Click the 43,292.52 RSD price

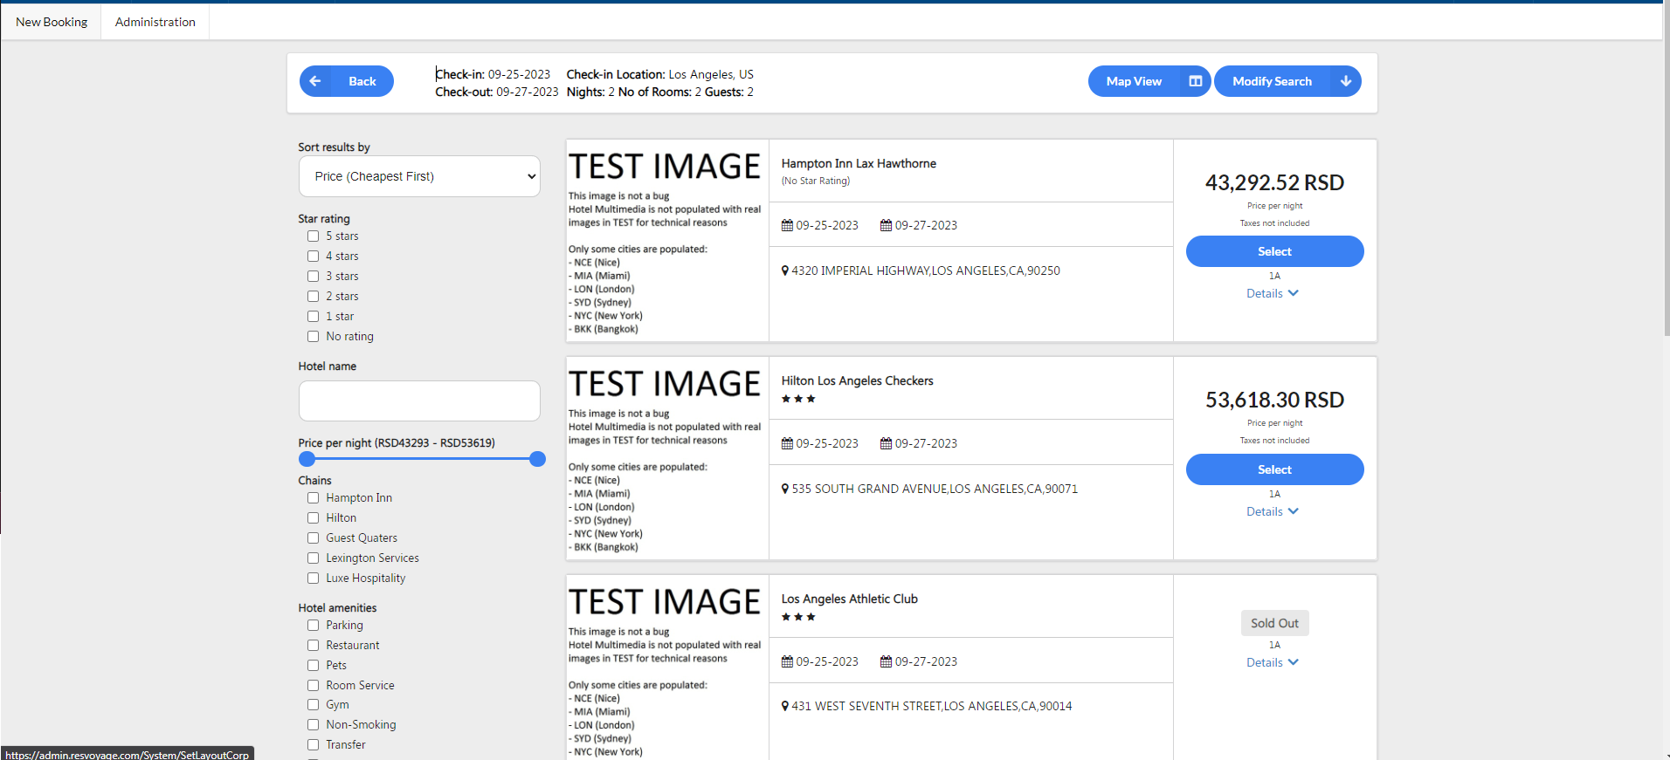click(1274, 182)
